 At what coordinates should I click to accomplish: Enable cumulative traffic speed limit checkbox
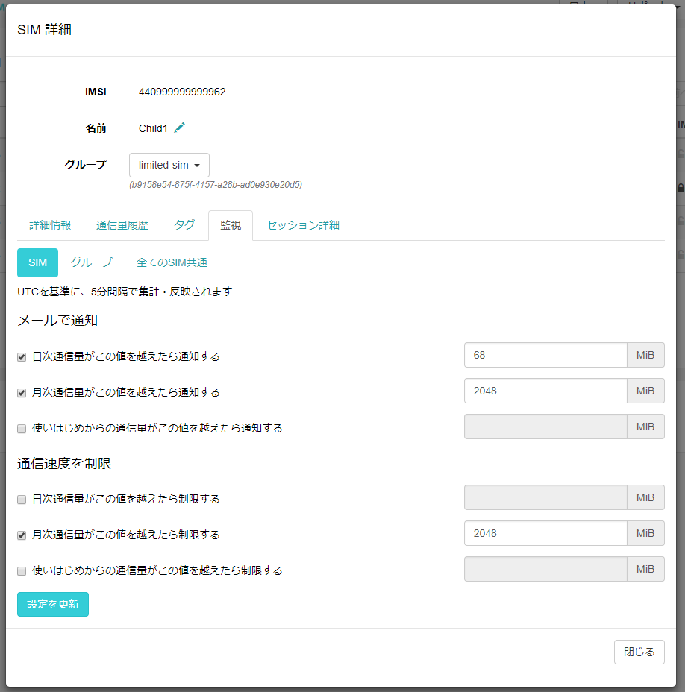pyautogui.click(x=22, y=571)
